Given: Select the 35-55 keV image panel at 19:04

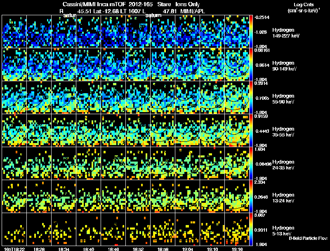Looking at the screenshot, I should pyautogui.click(x=188, y=131).
